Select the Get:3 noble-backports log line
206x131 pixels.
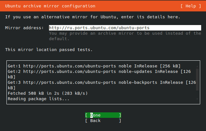coord(102,85)
